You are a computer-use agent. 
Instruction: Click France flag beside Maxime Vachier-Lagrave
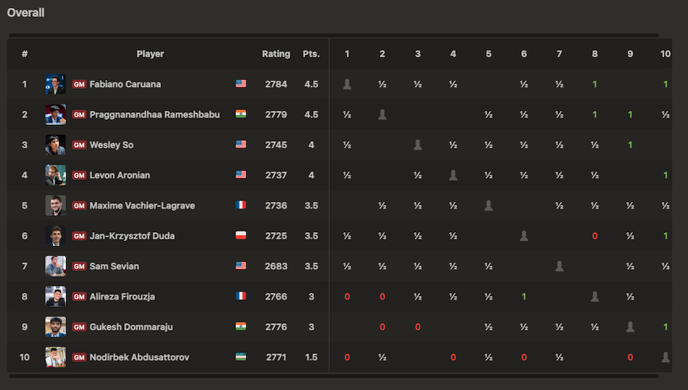(241, 206)
